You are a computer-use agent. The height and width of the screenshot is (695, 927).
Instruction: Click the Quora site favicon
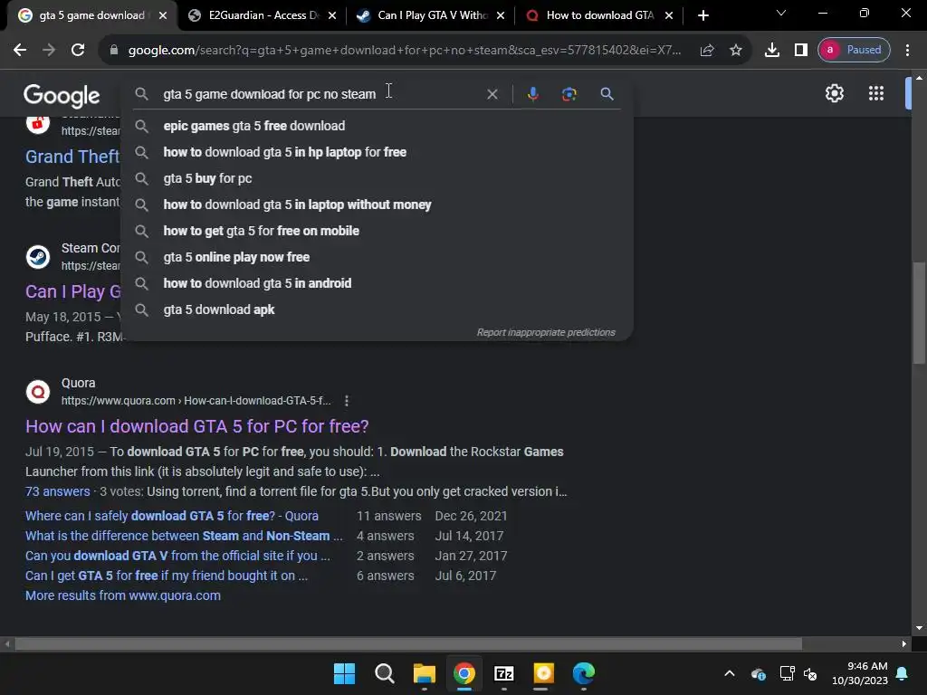[38, 392]
